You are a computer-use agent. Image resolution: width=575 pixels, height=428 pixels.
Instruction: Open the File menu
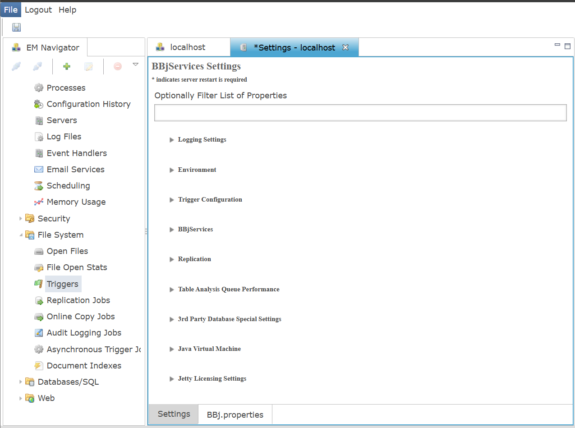(11, 10)
